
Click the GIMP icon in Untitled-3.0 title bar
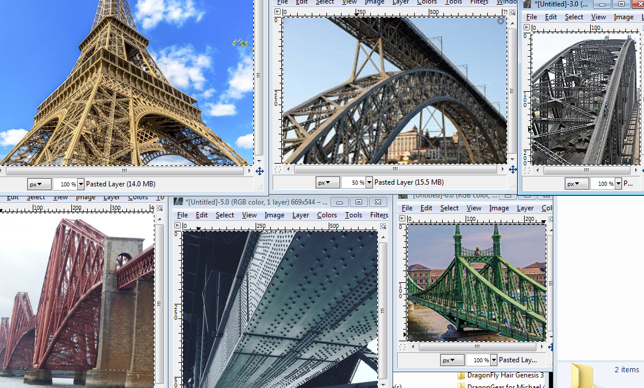coord(528,4)
